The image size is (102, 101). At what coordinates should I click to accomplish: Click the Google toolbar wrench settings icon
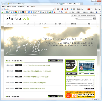99,9
